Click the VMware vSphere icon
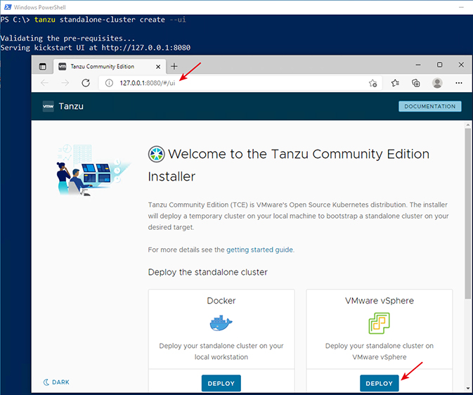Screen dimensions: 473x395 coord(380,323)
